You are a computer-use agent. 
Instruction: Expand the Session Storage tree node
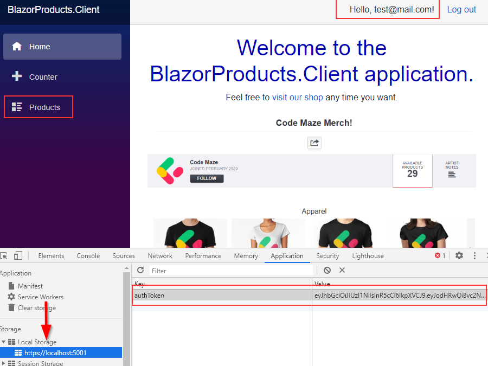4,363
